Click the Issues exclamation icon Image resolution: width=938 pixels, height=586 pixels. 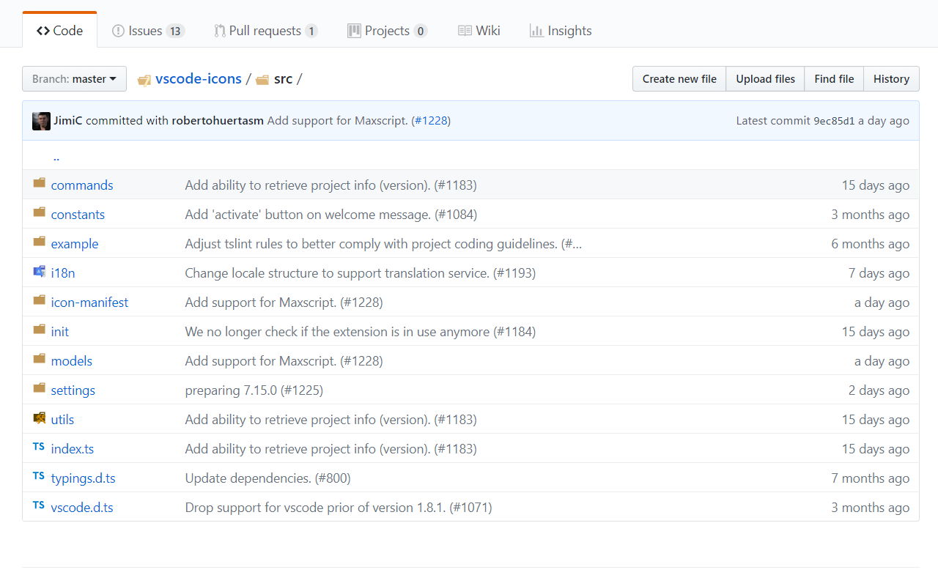click(x=118, y=31)
